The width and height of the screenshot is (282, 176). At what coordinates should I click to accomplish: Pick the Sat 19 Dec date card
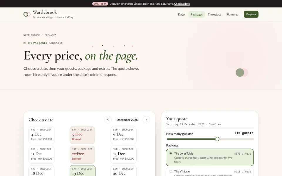coord(83,171)
